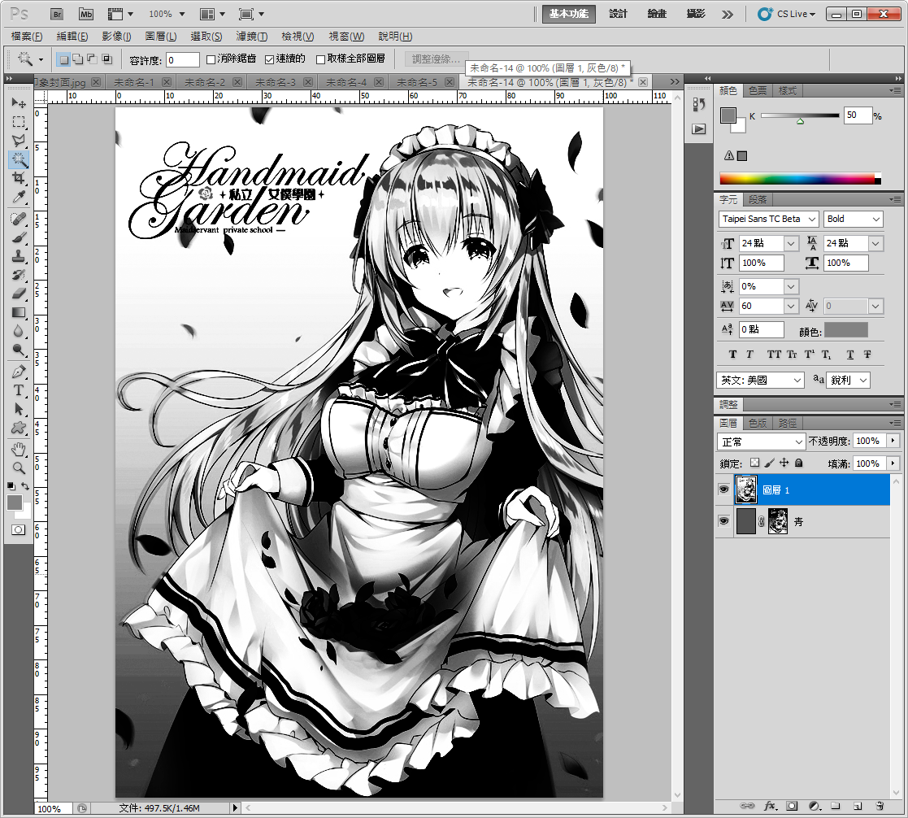Toggle the 消除鋸齒 checkbox
Image resolution: width=908 pixels, height=818 pixels.
pyautogui.click(x=211, y=59)
